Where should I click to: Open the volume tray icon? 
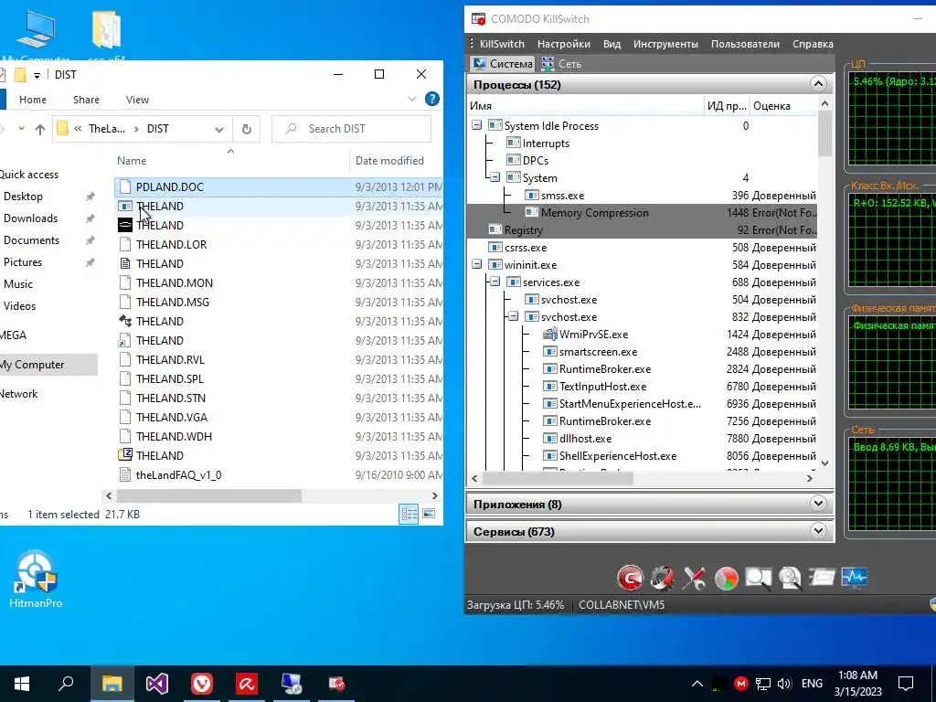[784, 684]
